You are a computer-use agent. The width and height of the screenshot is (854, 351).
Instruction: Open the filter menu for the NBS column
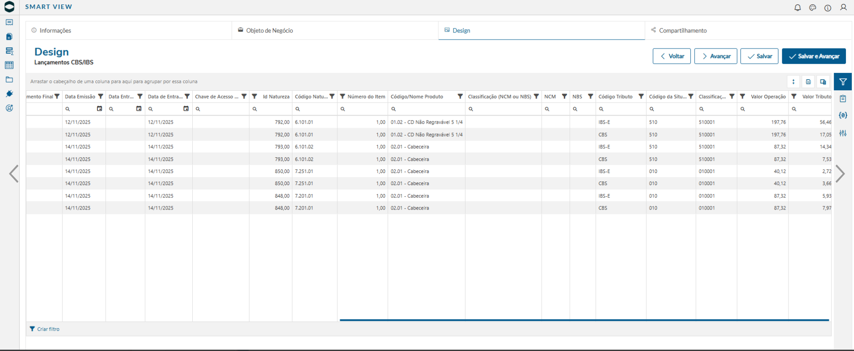591,97
